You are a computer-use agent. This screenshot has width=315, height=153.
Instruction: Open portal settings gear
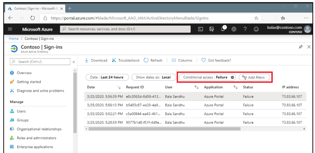234,29
